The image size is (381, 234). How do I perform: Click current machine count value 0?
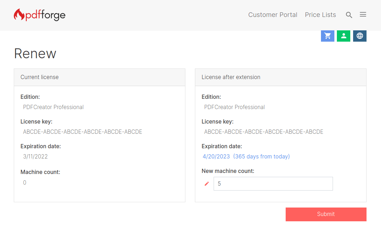click(x=25, y=183)
